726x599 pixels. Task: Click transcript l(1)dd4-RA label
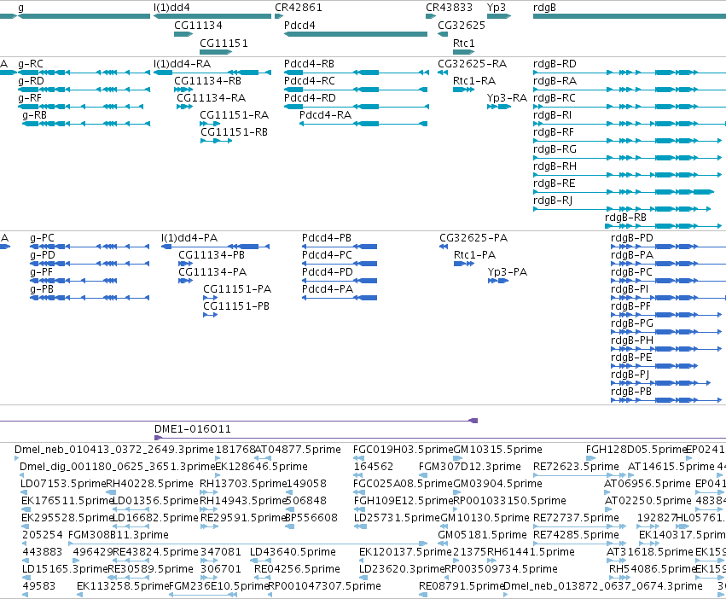tap(182, 63)
